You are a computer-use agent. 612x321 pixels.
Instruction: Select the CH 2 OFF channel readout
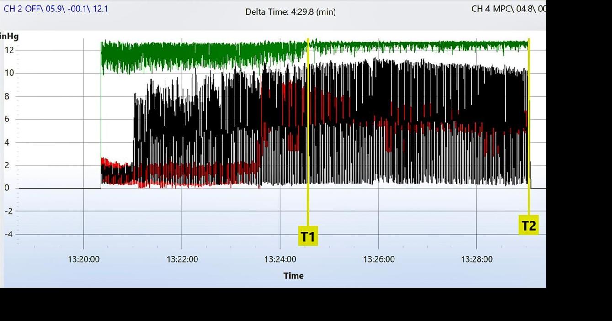tap(56, 9)
